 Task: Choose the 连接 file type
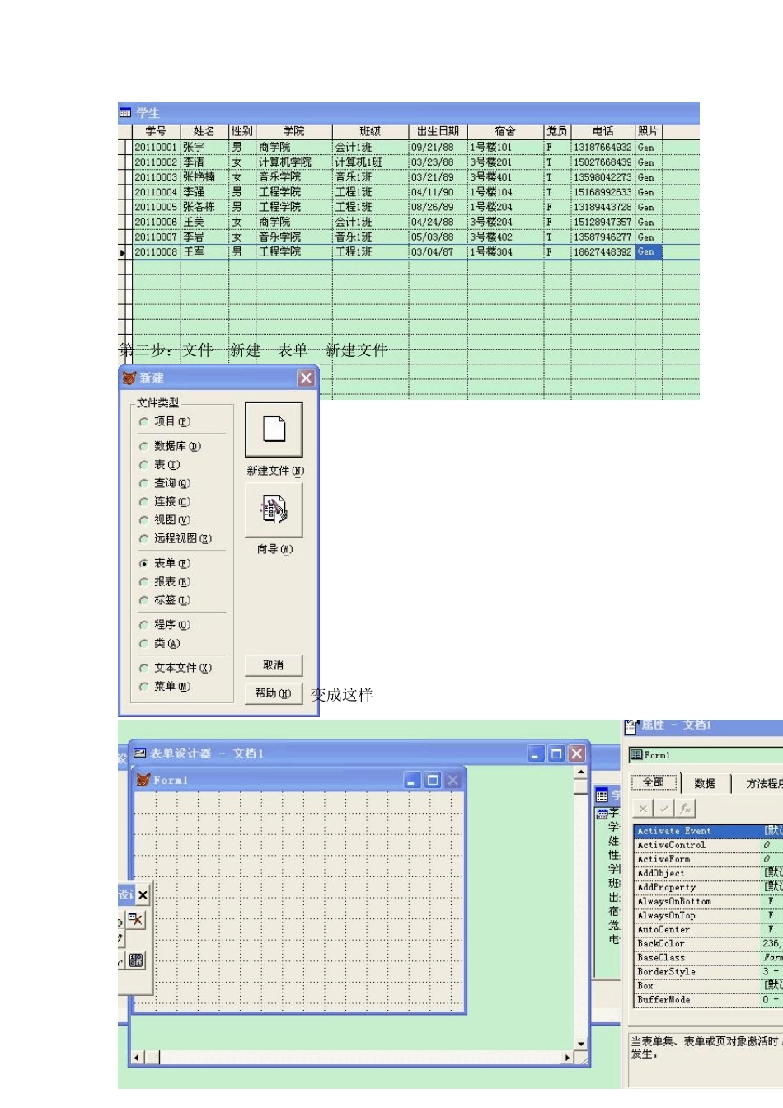tap(143, 501)
